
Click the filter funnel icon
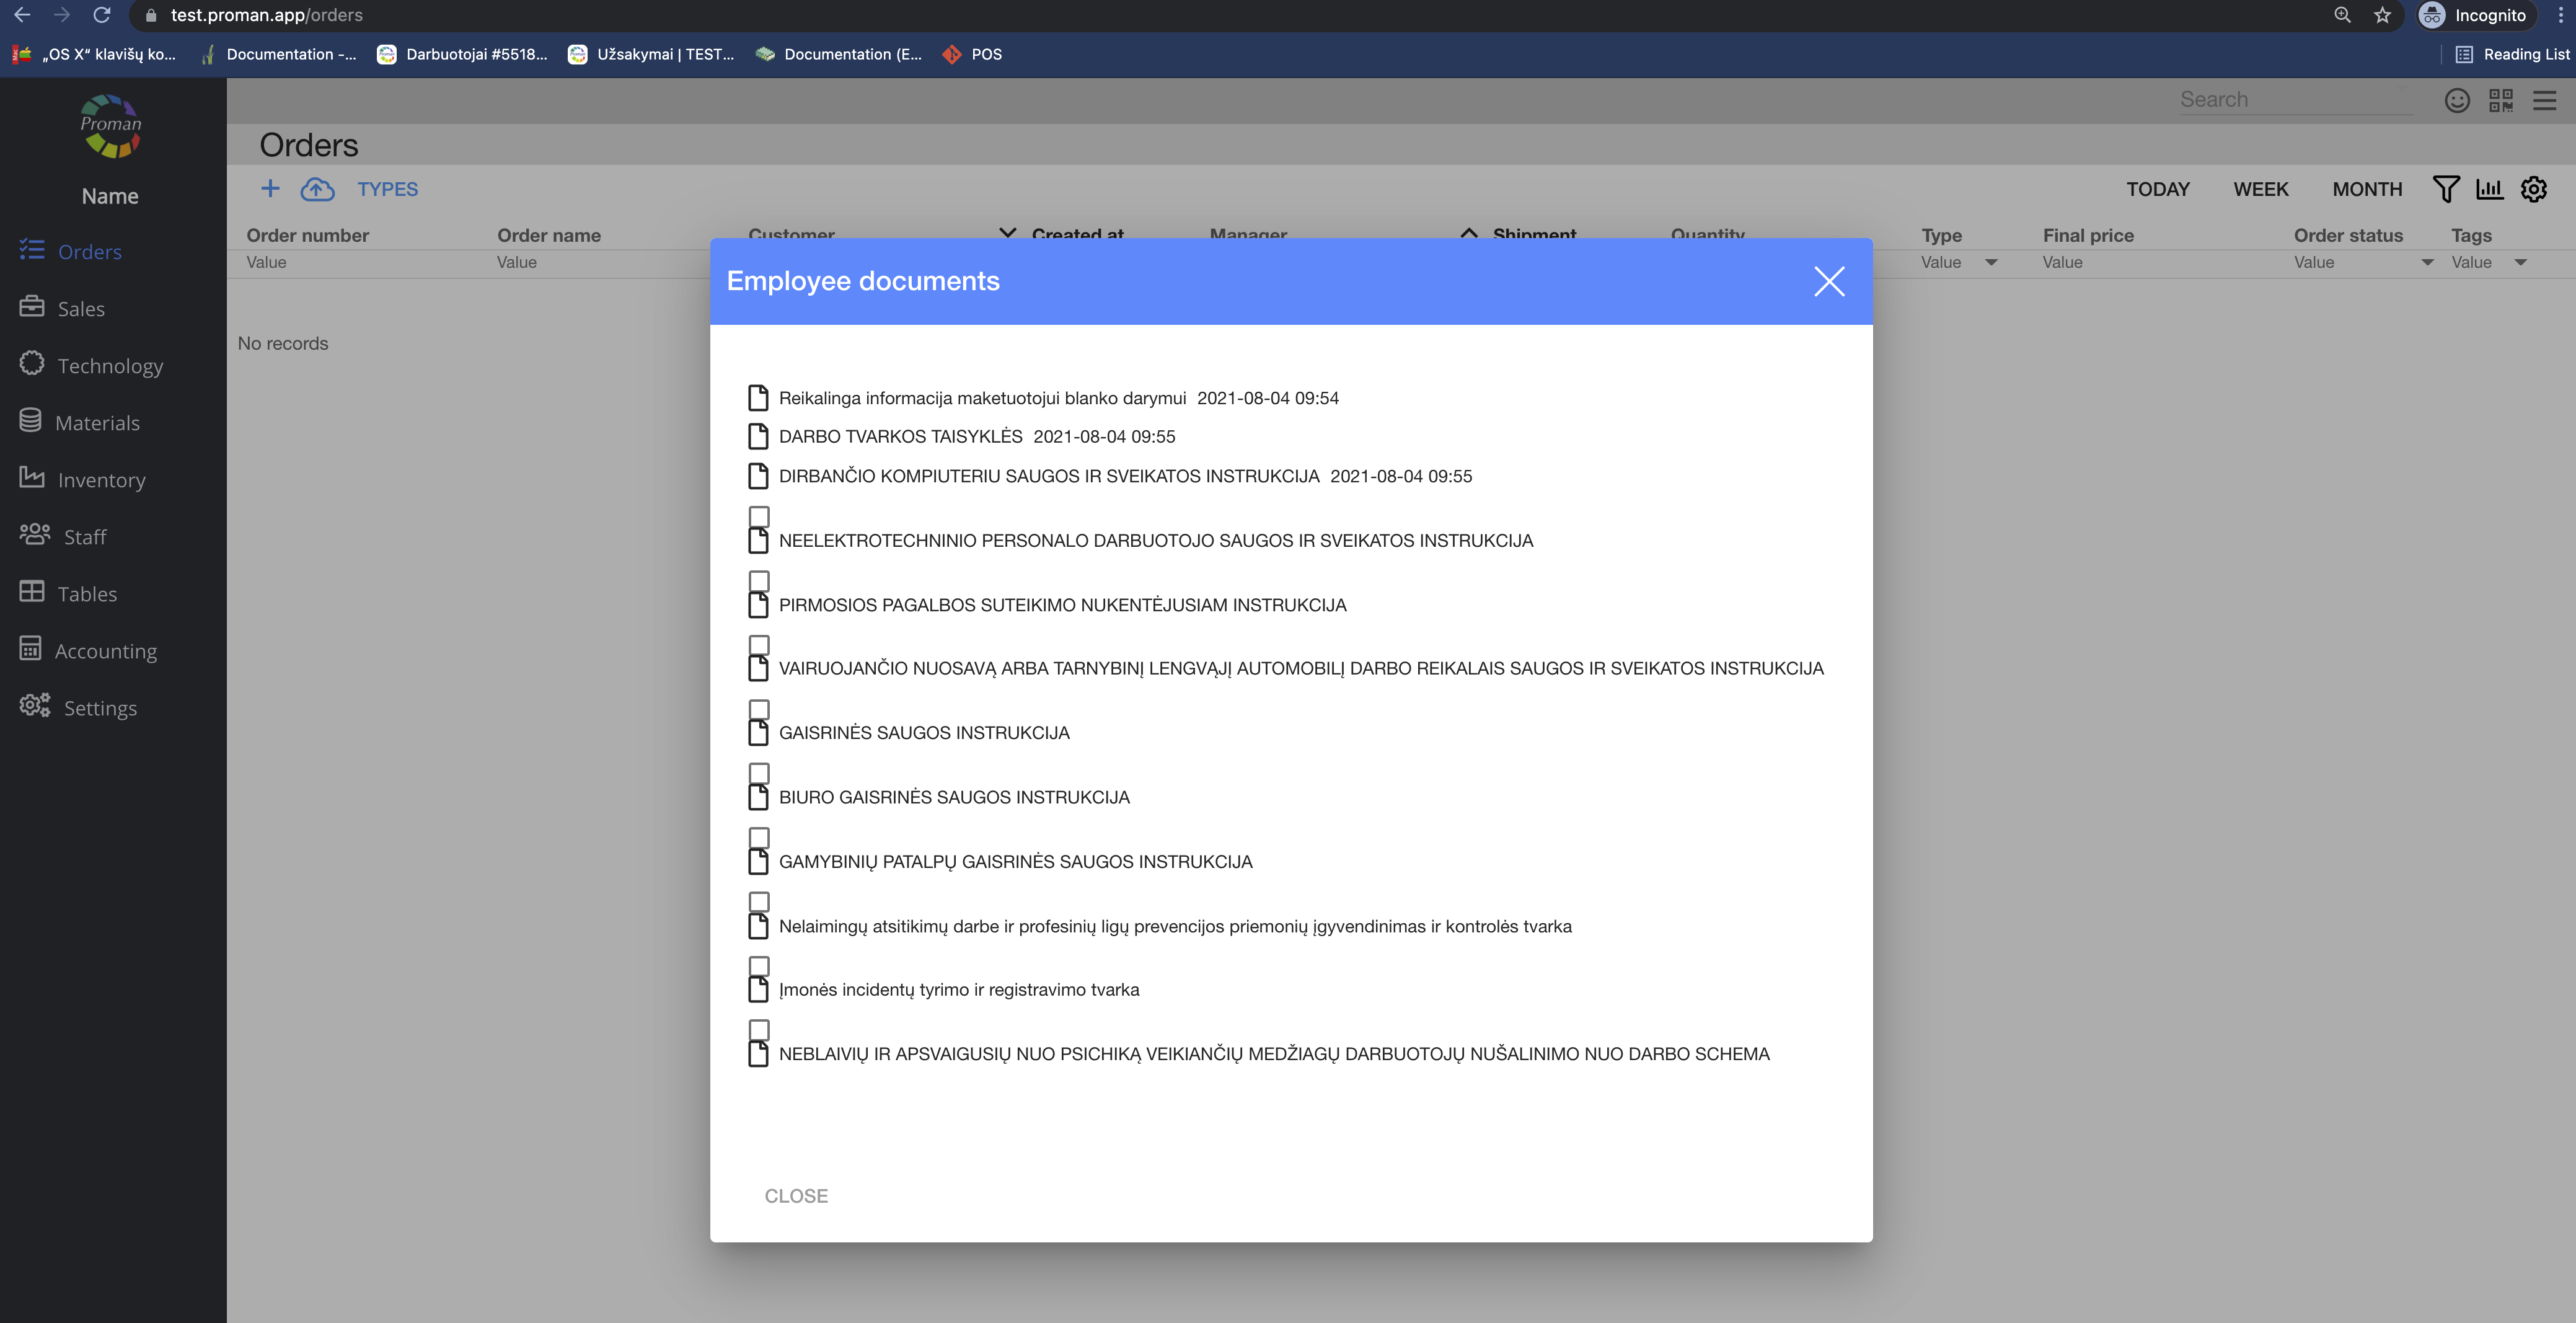coord(2445,189)
